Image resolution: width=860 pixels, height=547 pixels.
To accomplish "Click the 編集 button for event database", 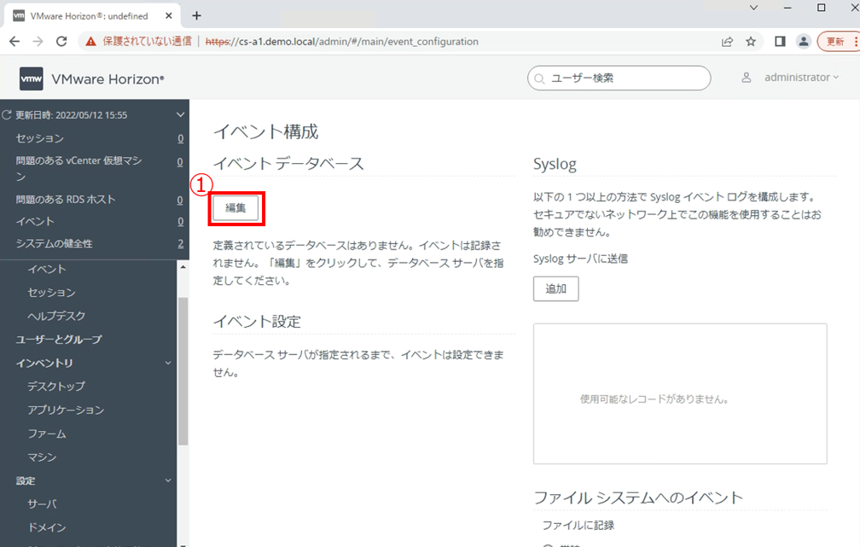I will (235, 208).
